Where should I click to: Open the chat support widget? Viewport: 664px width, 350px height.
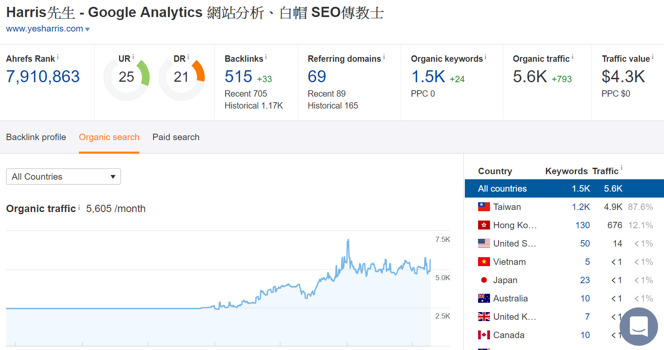638,327
